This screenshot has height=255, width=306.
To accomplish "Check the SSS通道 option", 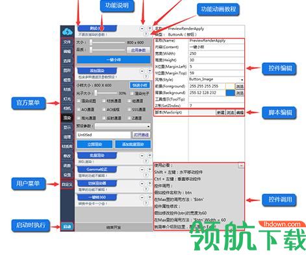I will [129, 110].
